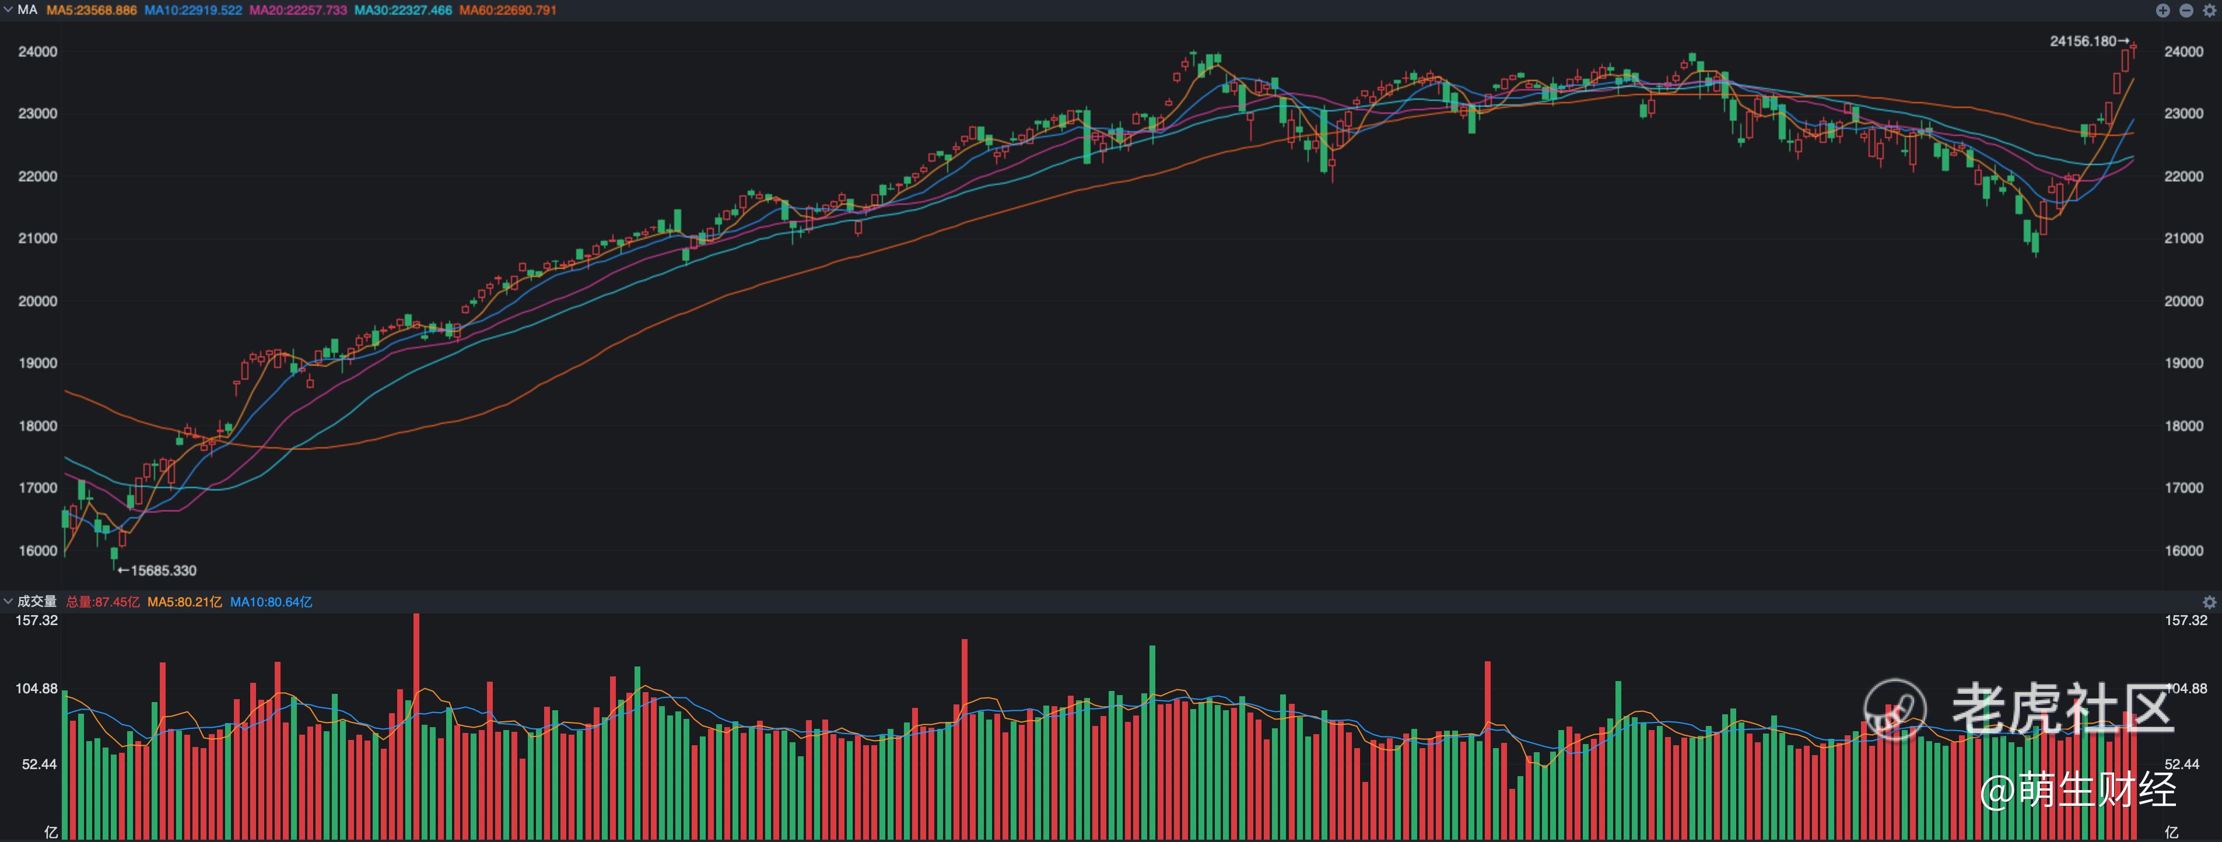This screenshot has width=2222, height=842.
Task: Click the volume MA5 label
Action: (x=184, y=602)
